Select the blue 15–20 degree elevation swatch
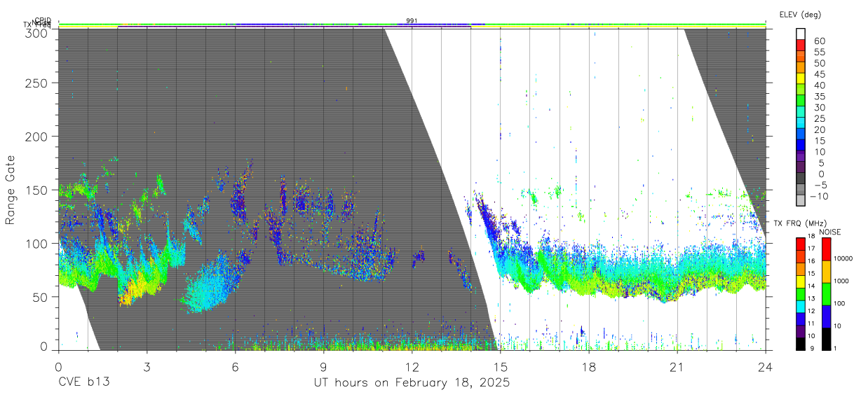The height and width of the screenshot is (397, 861). click(x=801, y=134)
